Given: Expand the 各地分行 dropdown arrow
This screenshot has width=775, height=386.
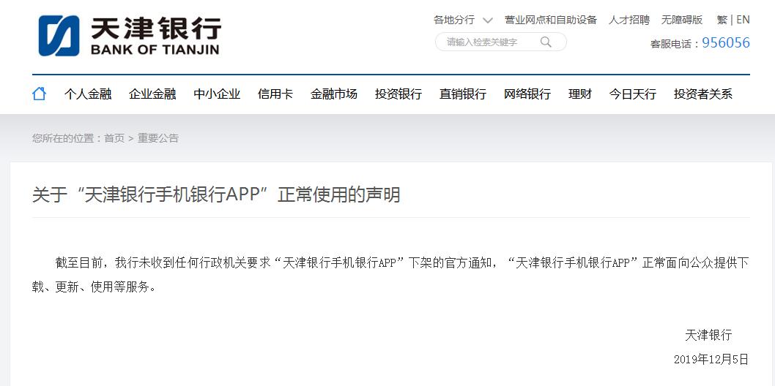Looking at the screenshot, I should [x=488, y=20].
